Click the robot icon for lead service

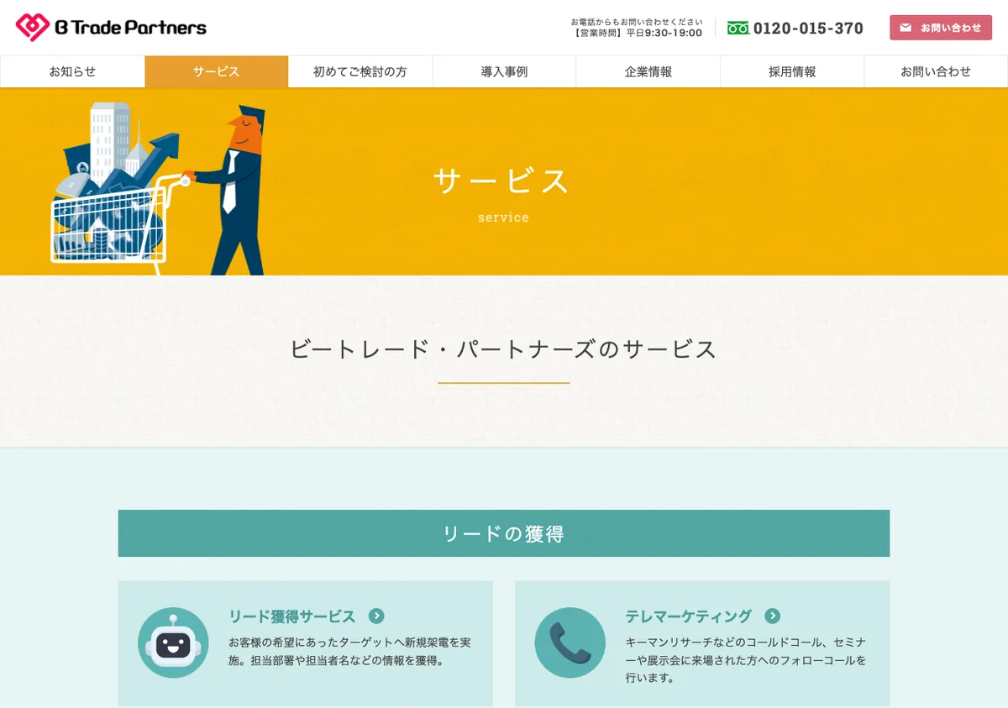pyautogui.click(x=173, y=642)
